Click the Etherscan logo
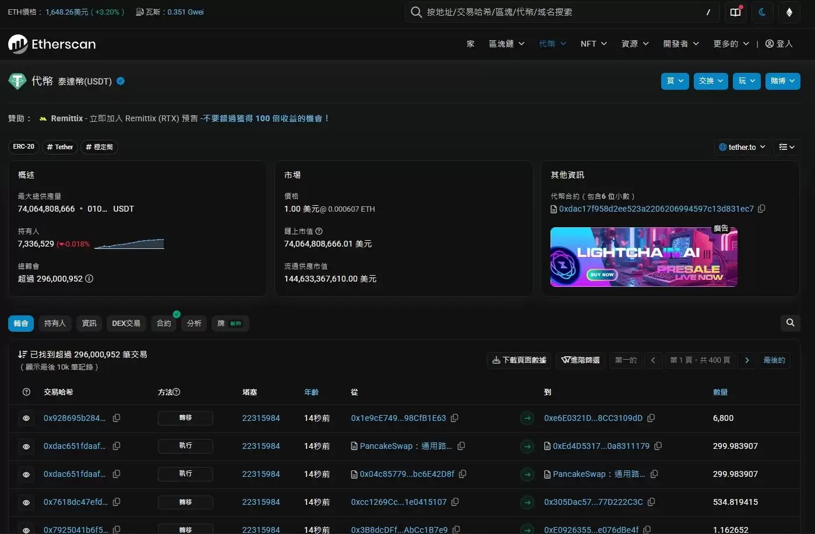 pyautogui.click(x=51, y=44)
